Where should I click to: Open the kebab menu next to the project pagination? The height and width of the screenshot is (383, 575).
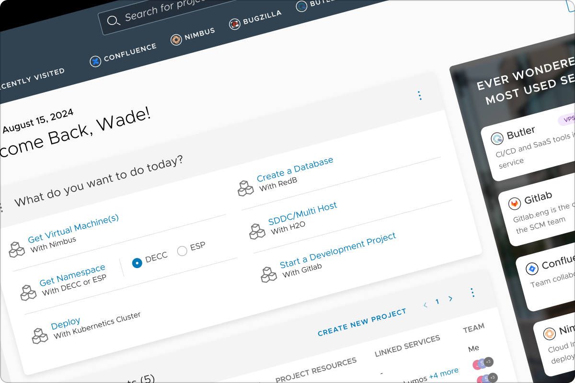coord(473,292)
